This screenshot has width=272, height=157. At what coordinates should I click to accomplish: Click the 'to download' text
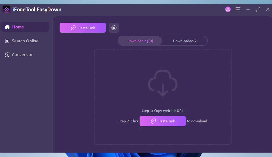[197, 121]
